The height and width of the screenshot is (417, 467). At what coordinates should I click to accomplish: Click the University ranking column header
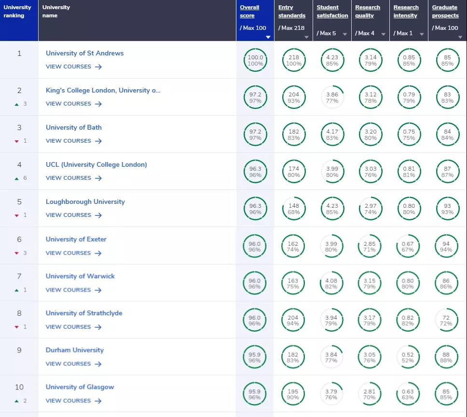17,12
